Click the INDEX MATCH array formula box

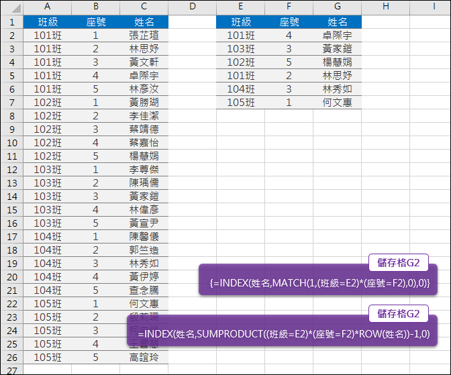pos(318,280)
